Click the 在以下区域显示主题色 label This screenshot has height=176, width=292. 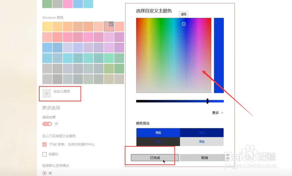pos(59,136)
